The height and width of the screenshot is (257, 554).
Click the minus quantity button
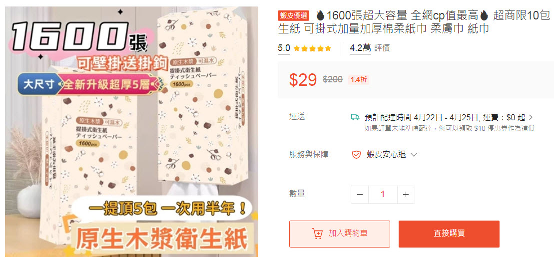click(x=360, y=195)
